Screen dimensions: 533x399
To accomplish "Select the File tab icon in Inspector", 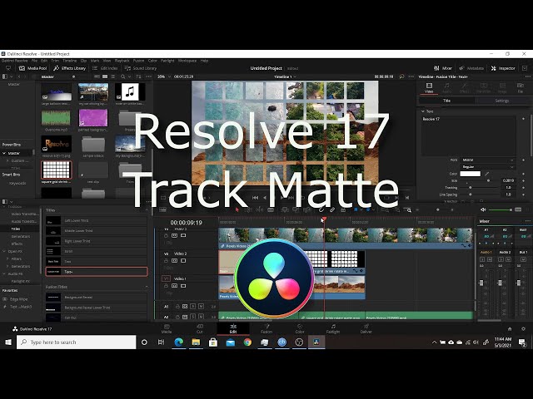I will click(520, 86).
